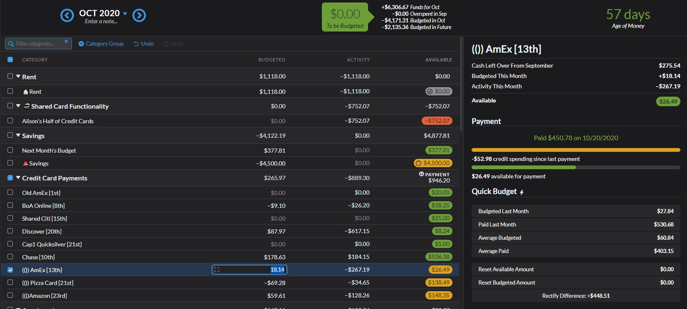Apply Paid Last Month $530.68
Image resolution: width=687 pixels, height=309 pixels.
[576, 224]
